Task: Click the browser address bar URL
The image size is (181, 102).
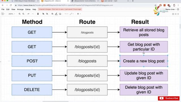Action: 65,5
